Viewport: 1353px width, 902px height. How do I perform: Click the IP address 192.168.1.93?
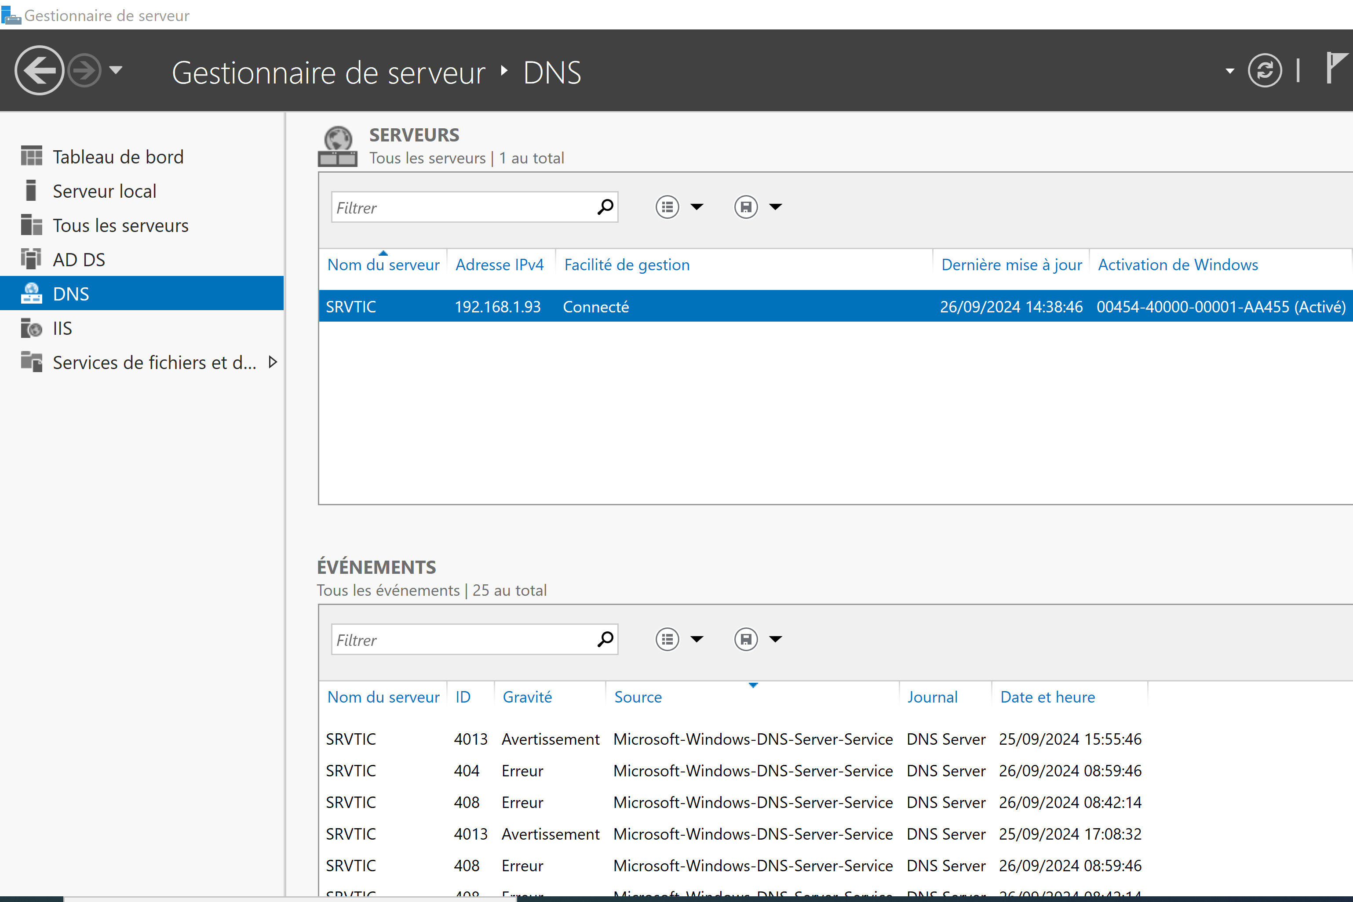[x=497, y=307]
